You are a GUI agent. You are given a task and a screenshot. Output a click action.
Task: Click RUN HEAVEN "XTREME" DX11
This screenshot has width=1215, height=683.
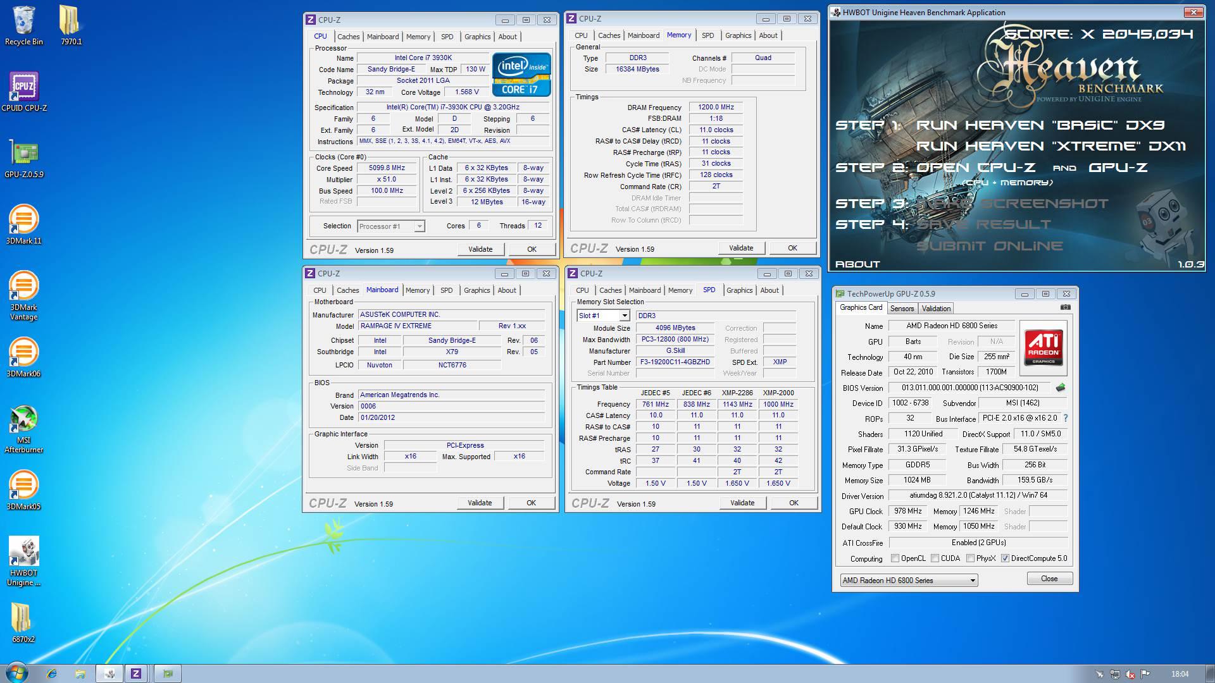click(1051, 146)
